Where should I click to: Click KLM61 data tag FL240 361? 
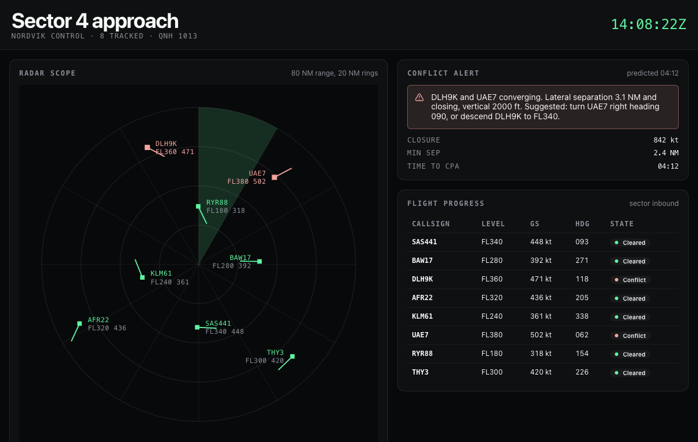coord(170,282)
